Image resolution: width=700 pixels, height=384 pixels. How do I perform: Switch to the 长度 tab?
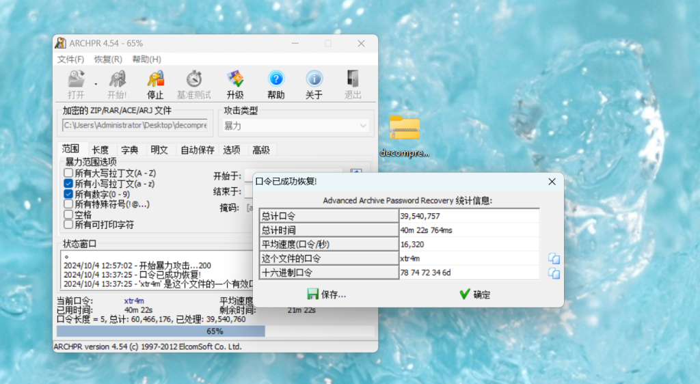[x=100, y=150]
